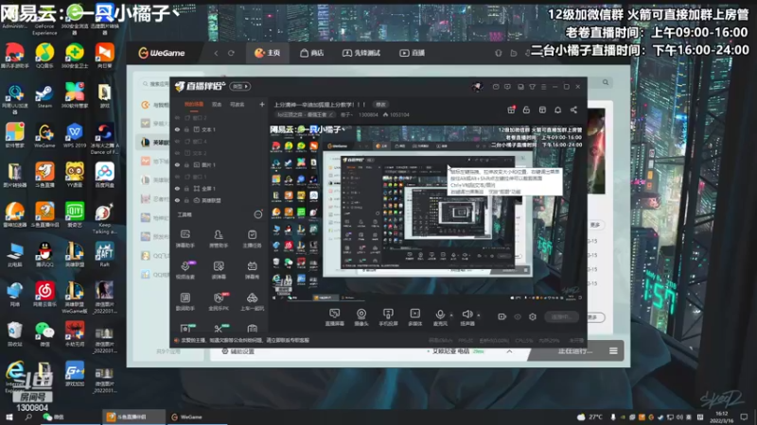The height and width of the screenshot is (425, 757).
Task: Open the 房管助手 tool
Action: [219, 238]
